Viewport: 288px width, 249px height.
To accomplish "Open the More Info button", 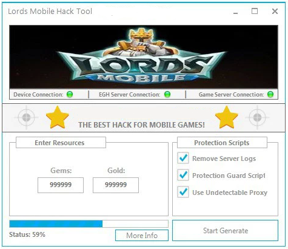I will (x=142, y=236).
